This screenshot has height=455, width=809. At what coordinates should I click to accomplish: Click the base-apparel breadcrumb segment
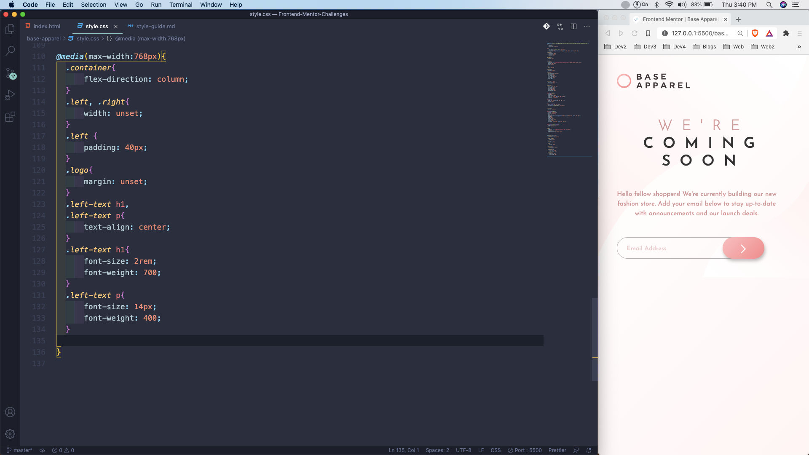pyautogui.click(x=44, y=38)
